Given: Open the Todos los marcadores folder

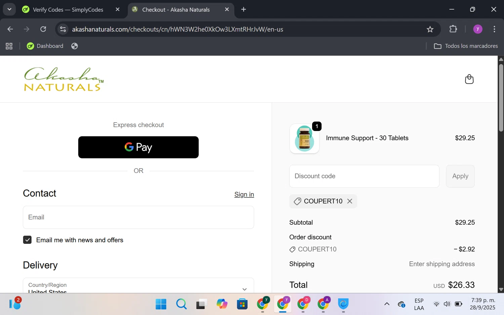Looking at the screenshot, I should coord(466,46).
